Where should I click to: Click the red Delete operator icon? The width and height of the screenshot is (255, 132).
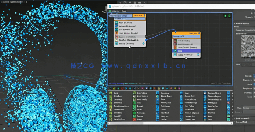click(x=134, y=120)
